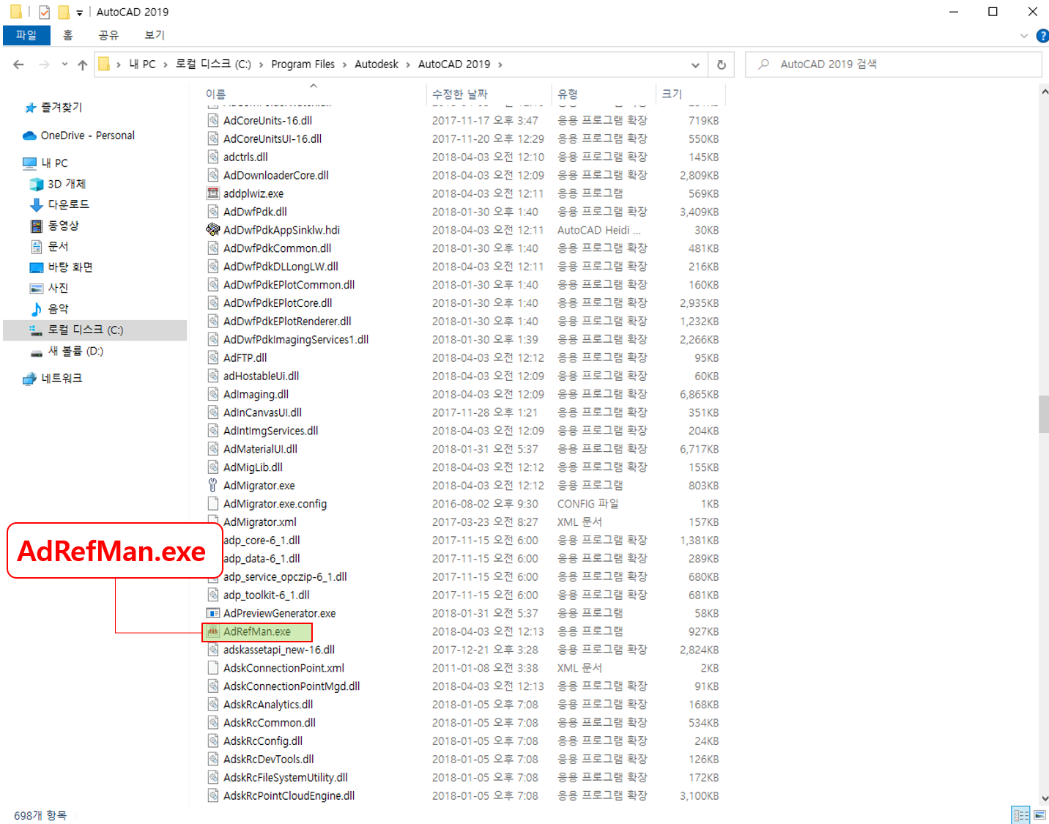Open the 동영상 folder in sidebar
Viewport: 1049px width, 824px height.
coord(63,226)
